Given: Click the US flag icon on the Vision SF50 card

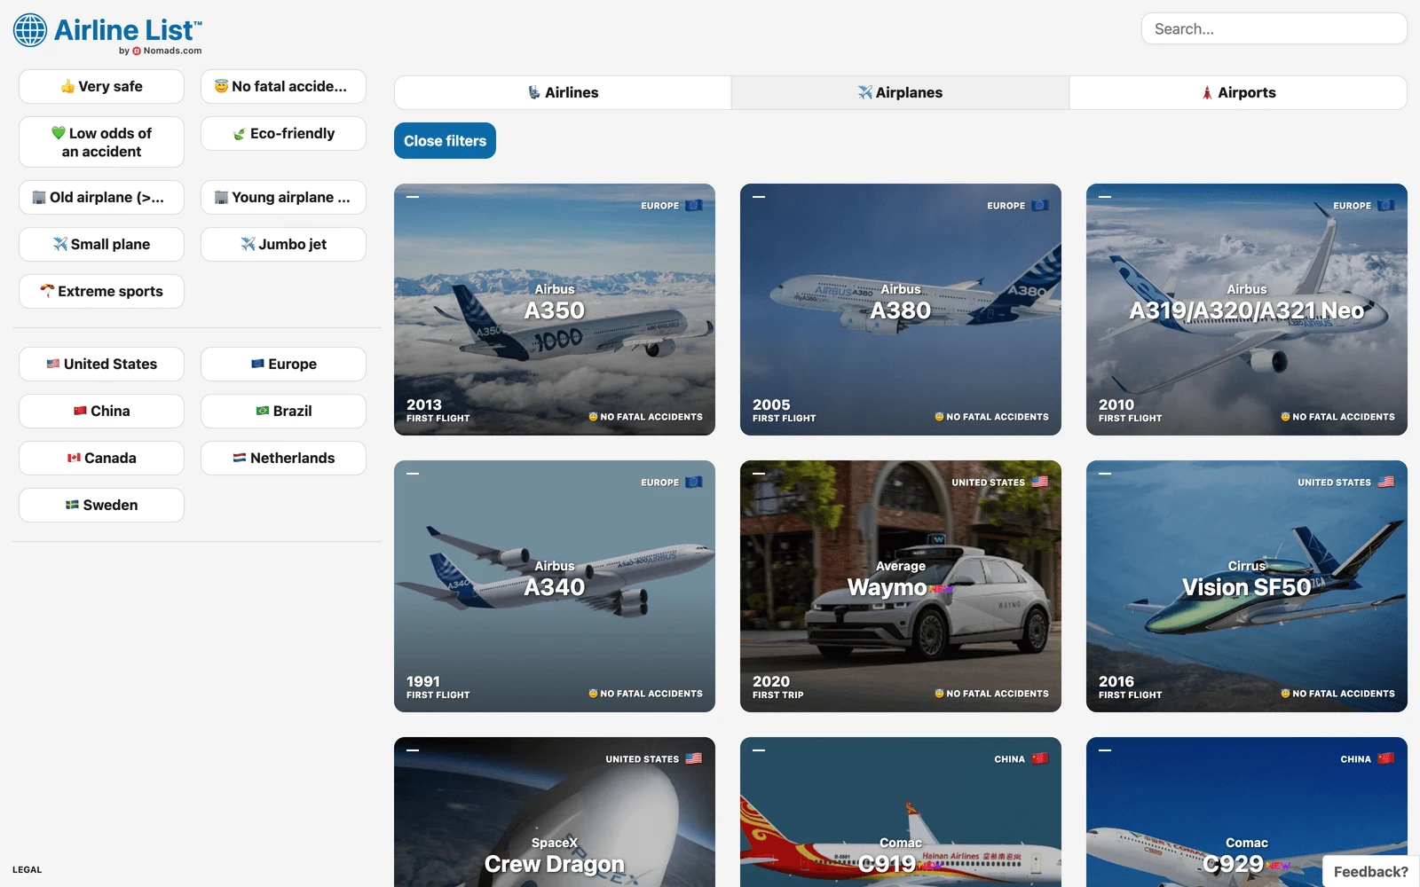Looking at the screenshot, I should [1386, 483].
